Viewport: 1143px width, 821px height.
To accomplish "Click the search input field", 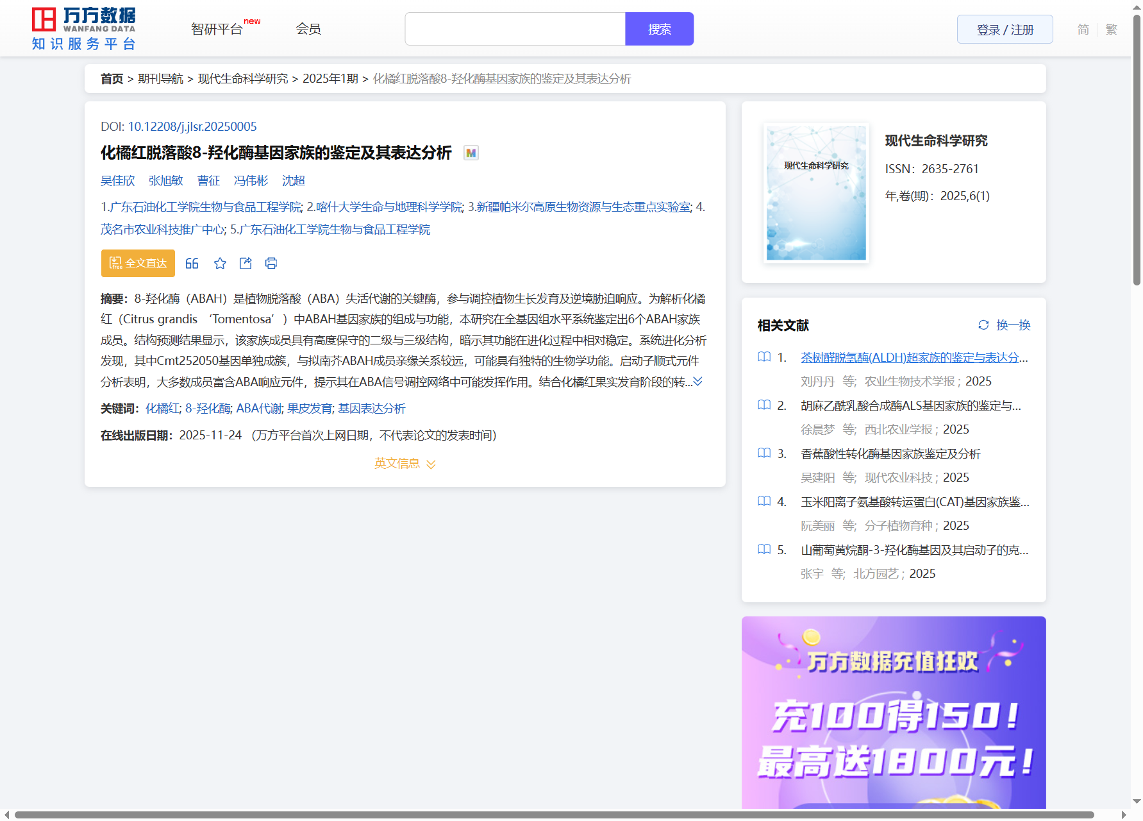I will (515, 30).
